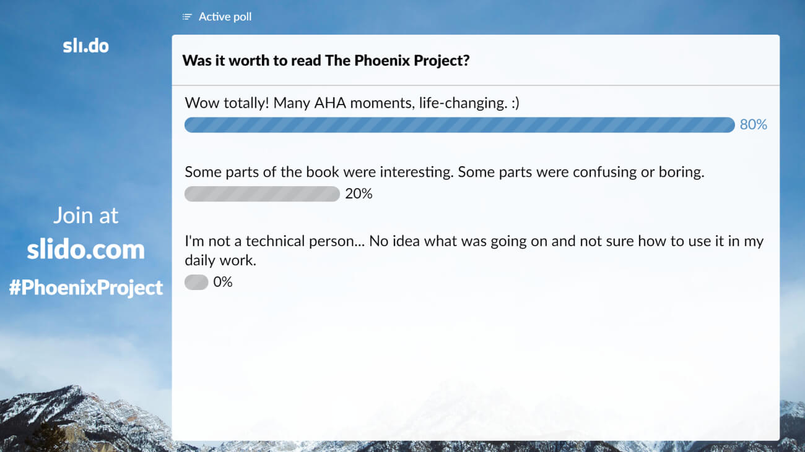Viewport: 805px width, 452px height.
Task: Click the gray 20% result bar
Action: coord(262,194)
